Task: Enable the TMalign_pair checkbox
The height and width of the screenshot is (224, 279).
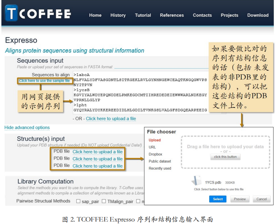Action: (104, 201)
